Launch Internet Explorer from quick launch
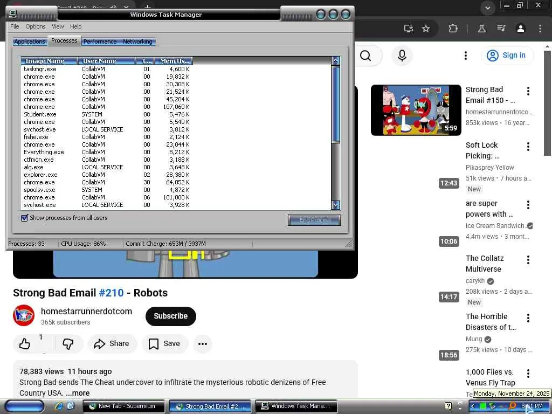The height and width of the screenshot is (414, 552). coord(59,406)
